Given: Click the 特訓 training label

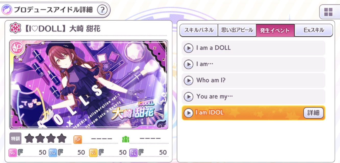Looking at the screenshot, I should 15,139.
